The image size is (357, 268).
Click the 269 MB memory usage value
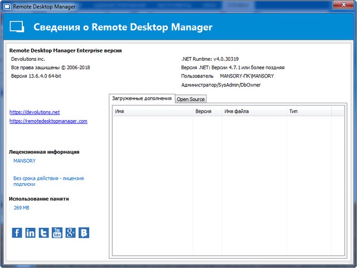[21, 208]
